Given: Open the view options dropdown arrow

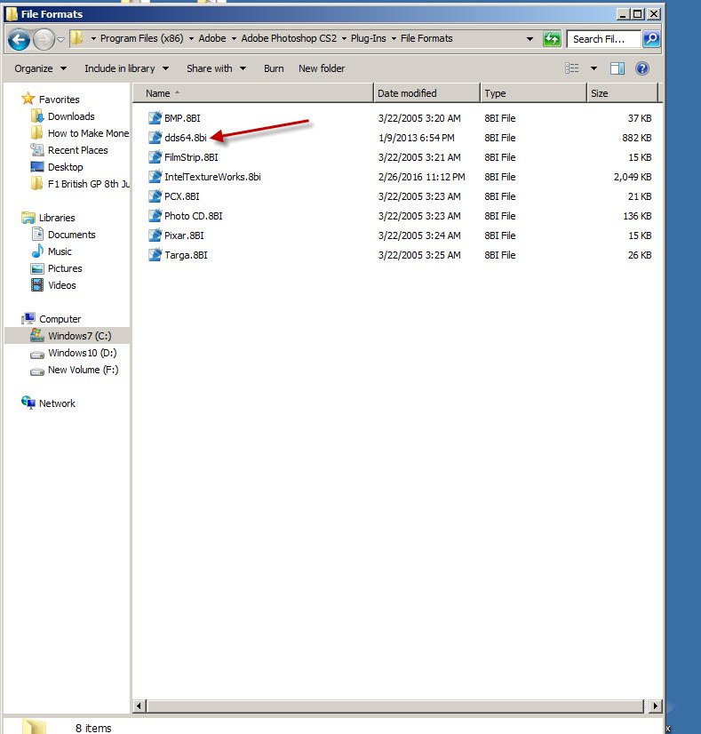Looking at the screenshot, I should 593,68.
